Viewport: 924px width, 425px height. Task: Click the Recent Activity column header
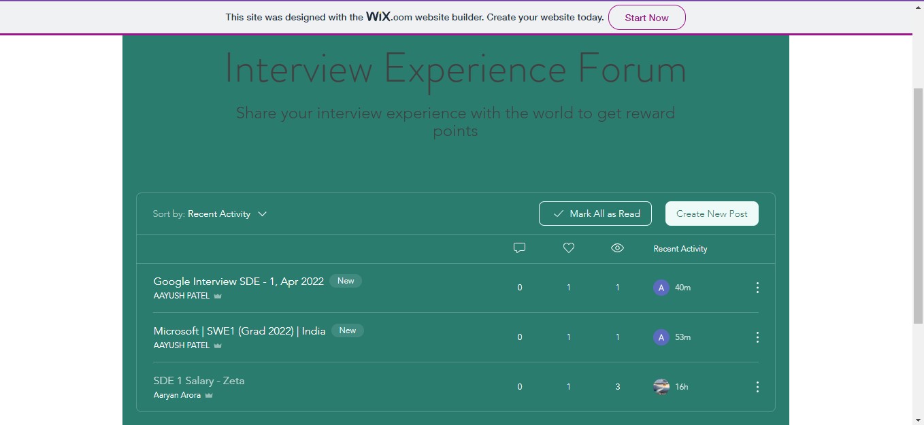(680, 249)
